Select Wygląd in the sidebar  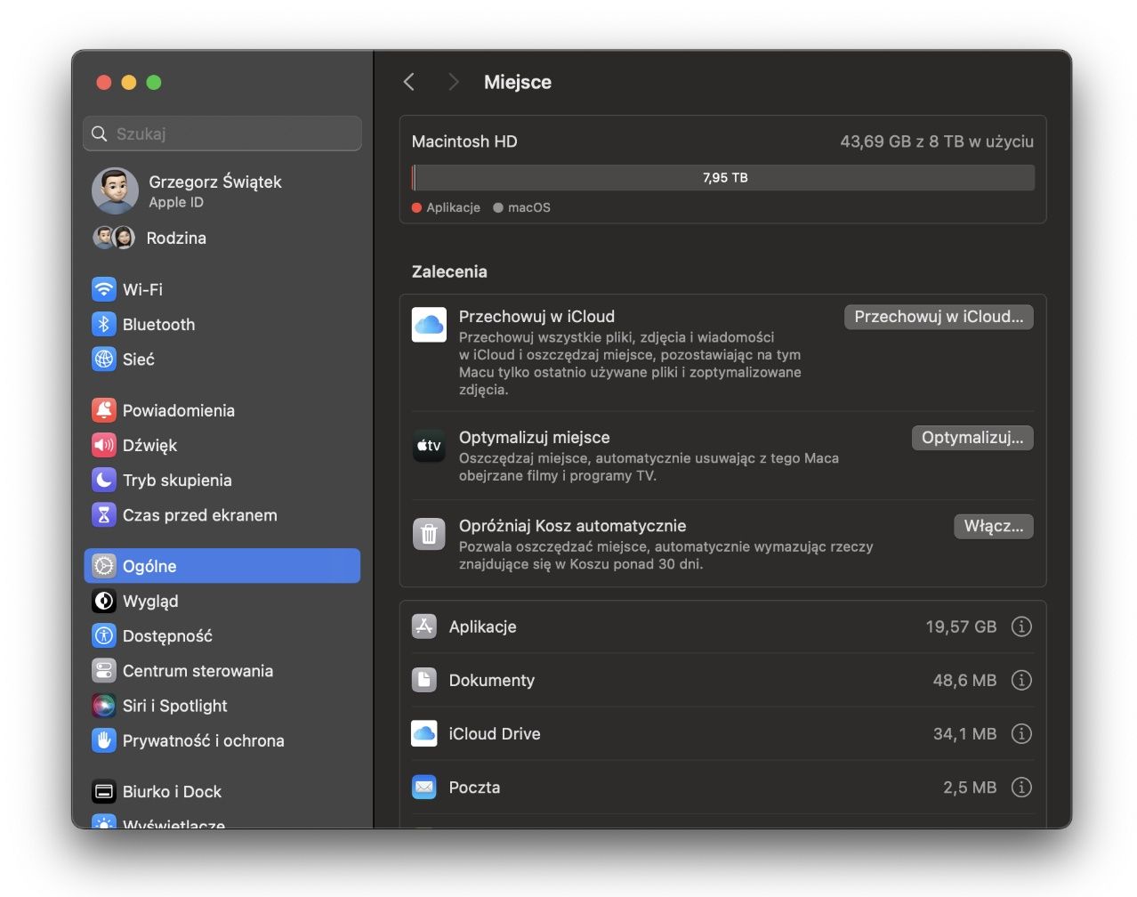pyautogui.click(x=222, y=601)
